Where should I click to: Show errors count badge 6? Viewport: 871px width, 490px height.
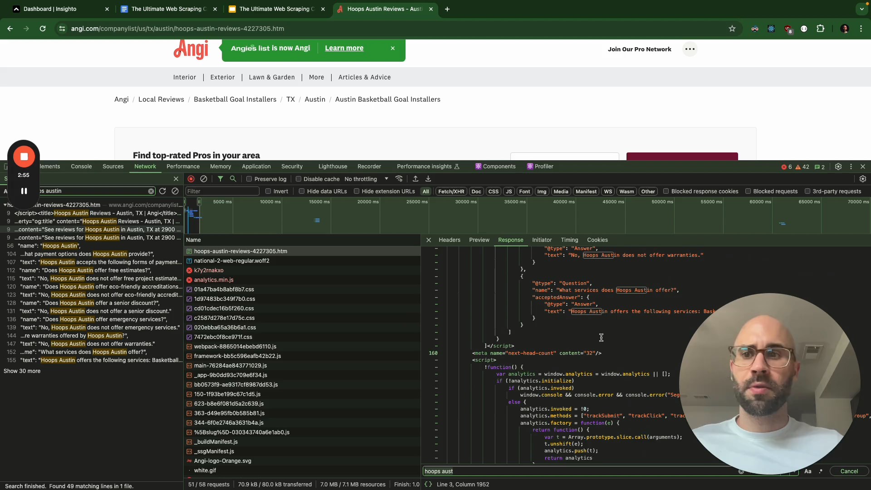[x=787, y=167]
